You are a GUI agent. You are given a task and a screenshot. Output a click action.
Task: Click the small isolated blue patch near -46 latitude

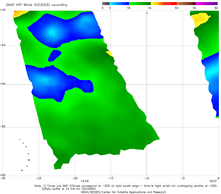54,56
